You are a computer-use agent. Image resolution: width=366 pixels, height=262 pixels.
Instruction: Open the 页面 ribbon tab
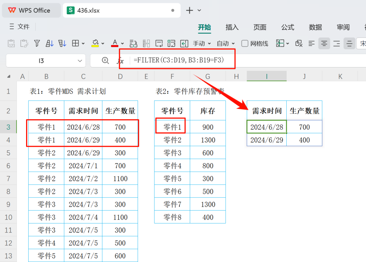[x=260, y=27]
